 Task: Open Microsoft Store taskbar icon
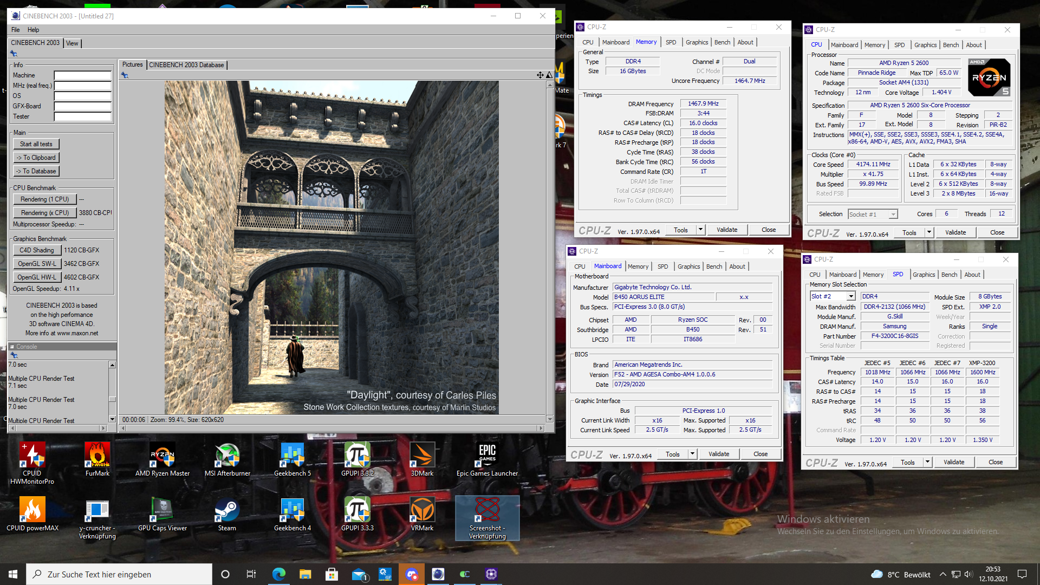(x=332, y=574)
